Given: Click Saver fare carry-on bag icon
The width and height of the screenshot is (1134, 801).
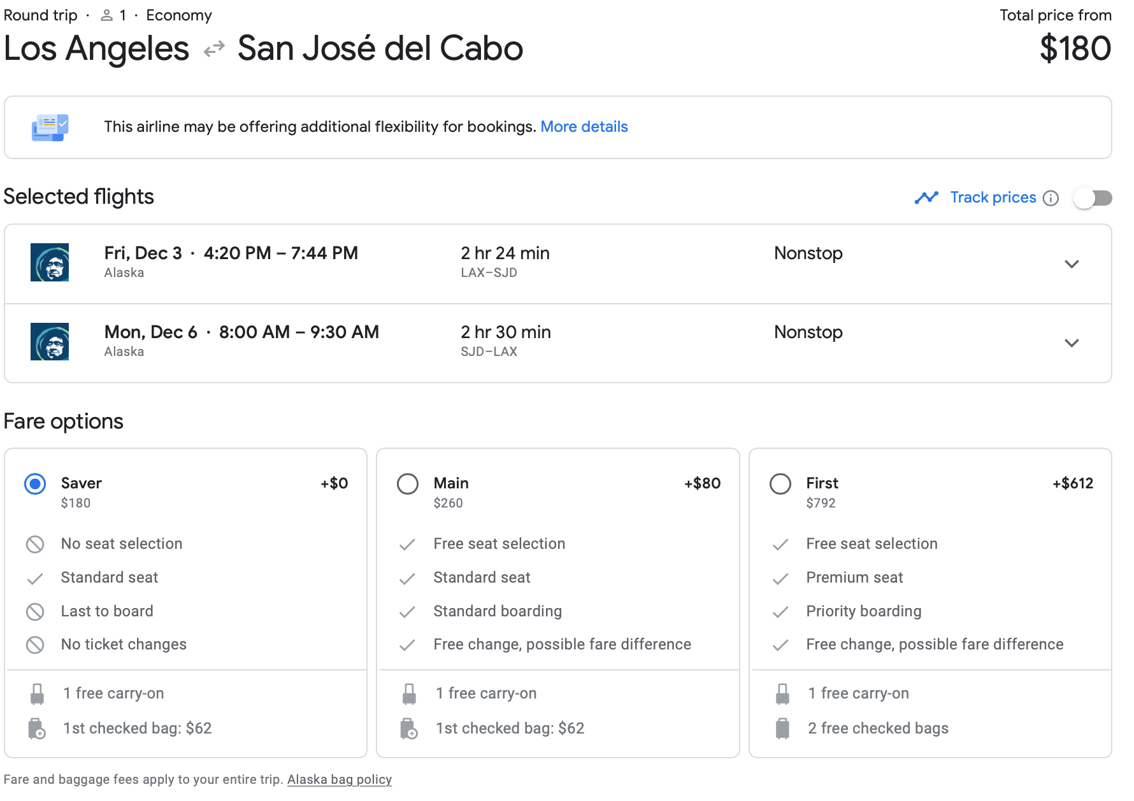Looking at the screenshot, I should click(38, 693).
